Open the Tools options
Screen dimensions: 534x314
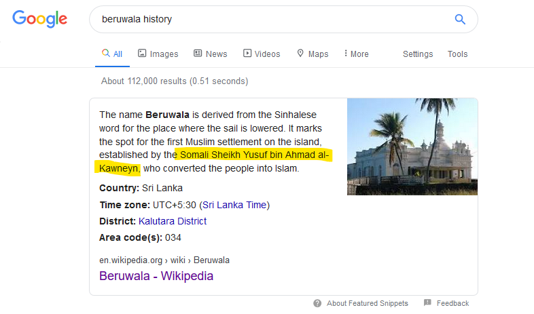[x=457, y=54]
